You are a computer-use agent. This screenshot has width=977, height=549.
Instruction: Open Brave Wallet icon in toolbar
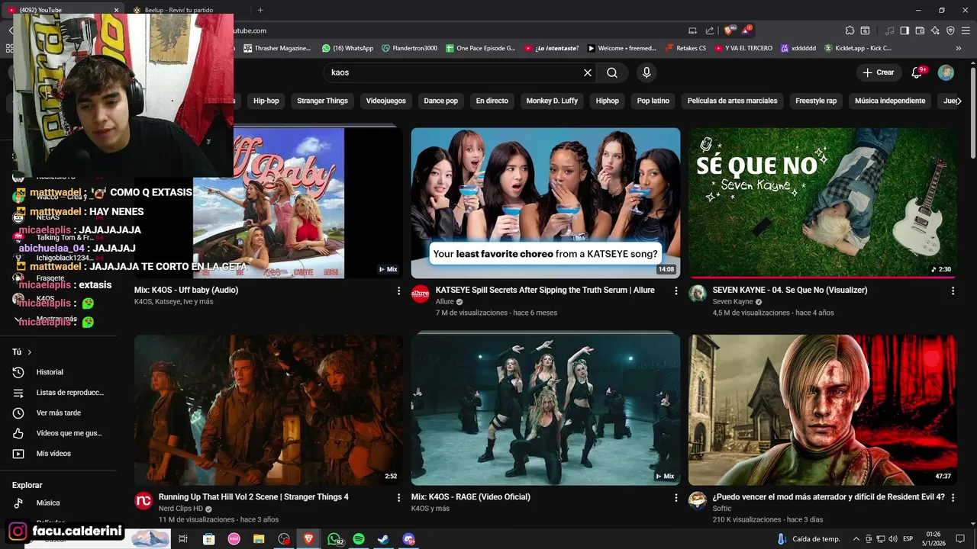tap(921, 30)
